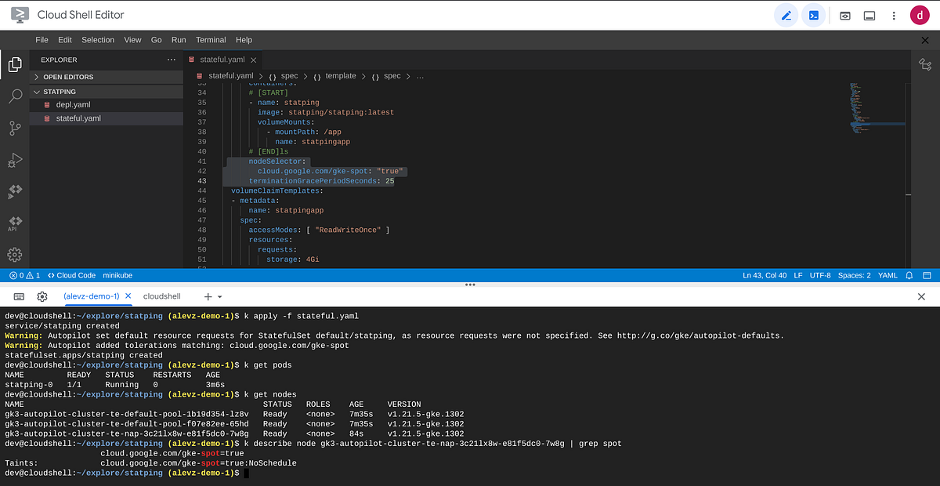Open the Web Preview eye icon
Viewport: 940px width, 486px height.
pyautogui.click(x=845, y=15)
